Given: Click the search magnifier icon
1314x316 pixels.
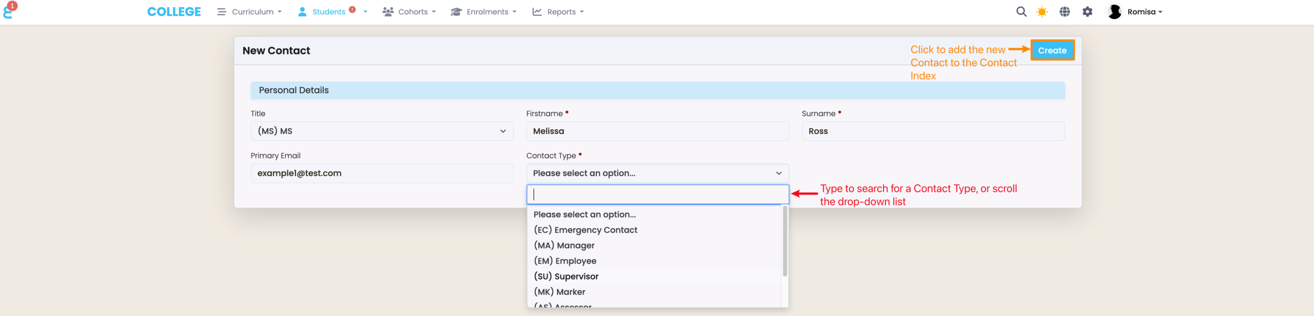Looking at the screenshot, I should 1021,12.
